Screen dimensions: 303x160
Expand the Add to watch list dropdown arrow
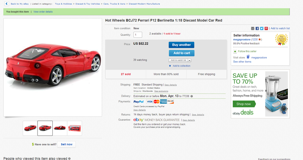190,60
